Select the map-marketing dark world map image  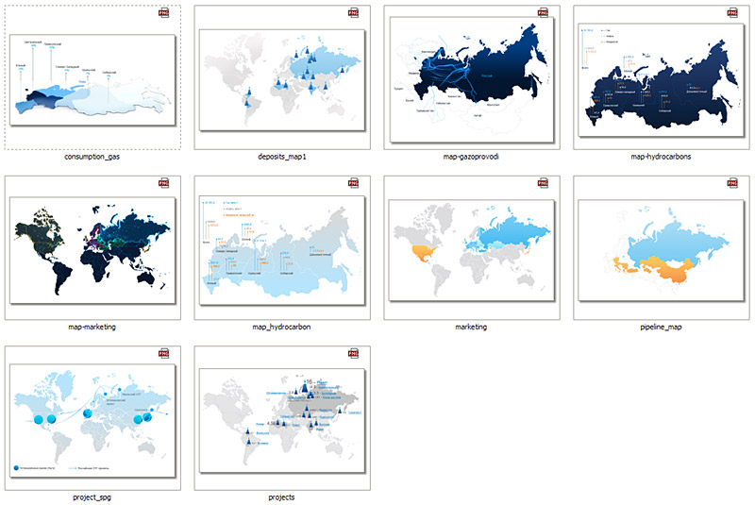[92, 247]
